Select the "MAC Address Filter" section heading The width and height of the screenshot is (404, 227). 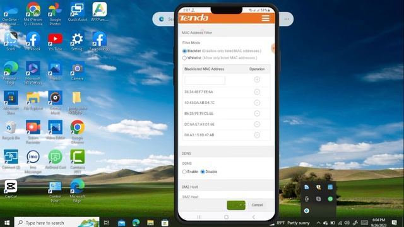coord(197,33)
